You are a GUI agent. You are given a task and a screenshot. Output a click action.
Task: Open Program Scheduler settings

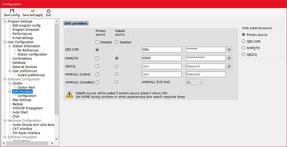26,30
